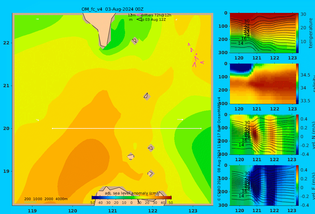Screen dimensions: 315x214
Task: Open the vel. E section plot
Action: pyautogui.click(x=263, y=185)
